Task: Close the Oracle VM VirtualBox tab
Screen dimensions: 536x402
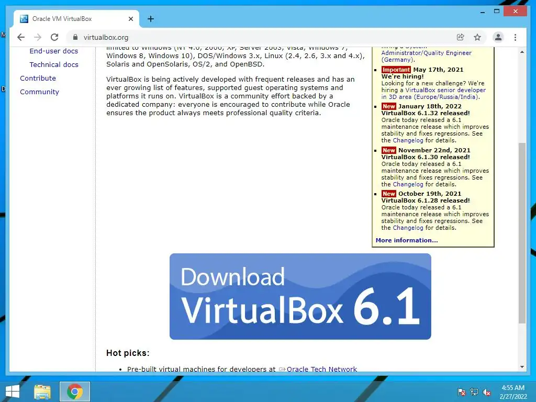Action: tap(130, 19)
